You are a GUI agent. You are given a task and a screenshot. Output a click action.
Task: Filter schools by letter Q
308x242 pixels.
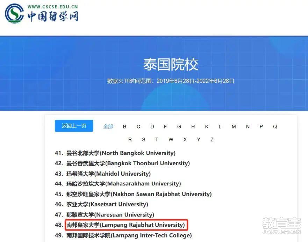click(x=275, y=127)
